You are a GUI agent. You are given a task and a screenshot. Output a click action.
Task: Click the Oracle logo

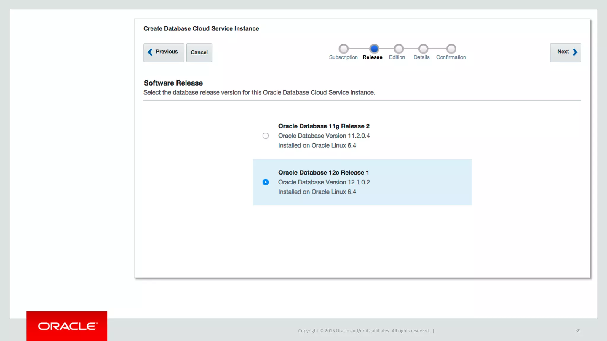[67, 326]
